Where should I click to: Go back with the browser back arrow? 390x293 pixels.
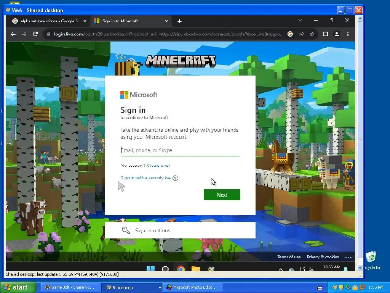pos(13,34)
